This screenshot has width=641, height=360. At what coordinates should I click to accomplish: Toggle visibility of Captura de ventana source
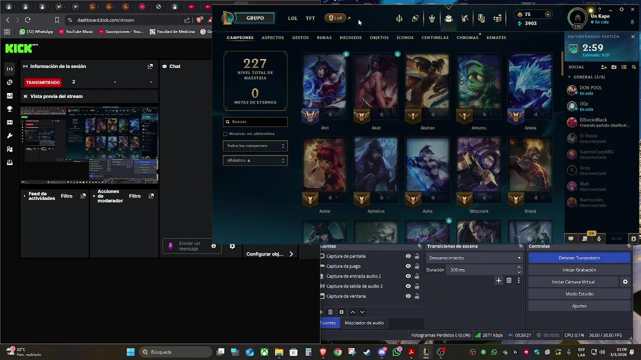[408, 296]
